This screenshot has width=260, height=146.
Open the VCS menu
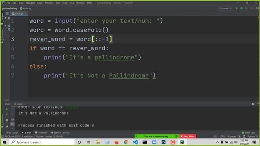[x=72, y=3]
